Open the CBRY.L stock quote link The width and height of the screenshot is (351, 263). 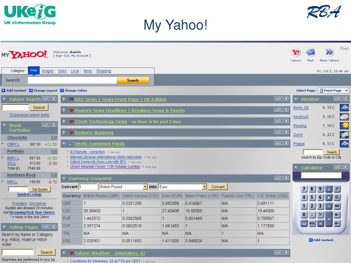(x=13, y=145)
